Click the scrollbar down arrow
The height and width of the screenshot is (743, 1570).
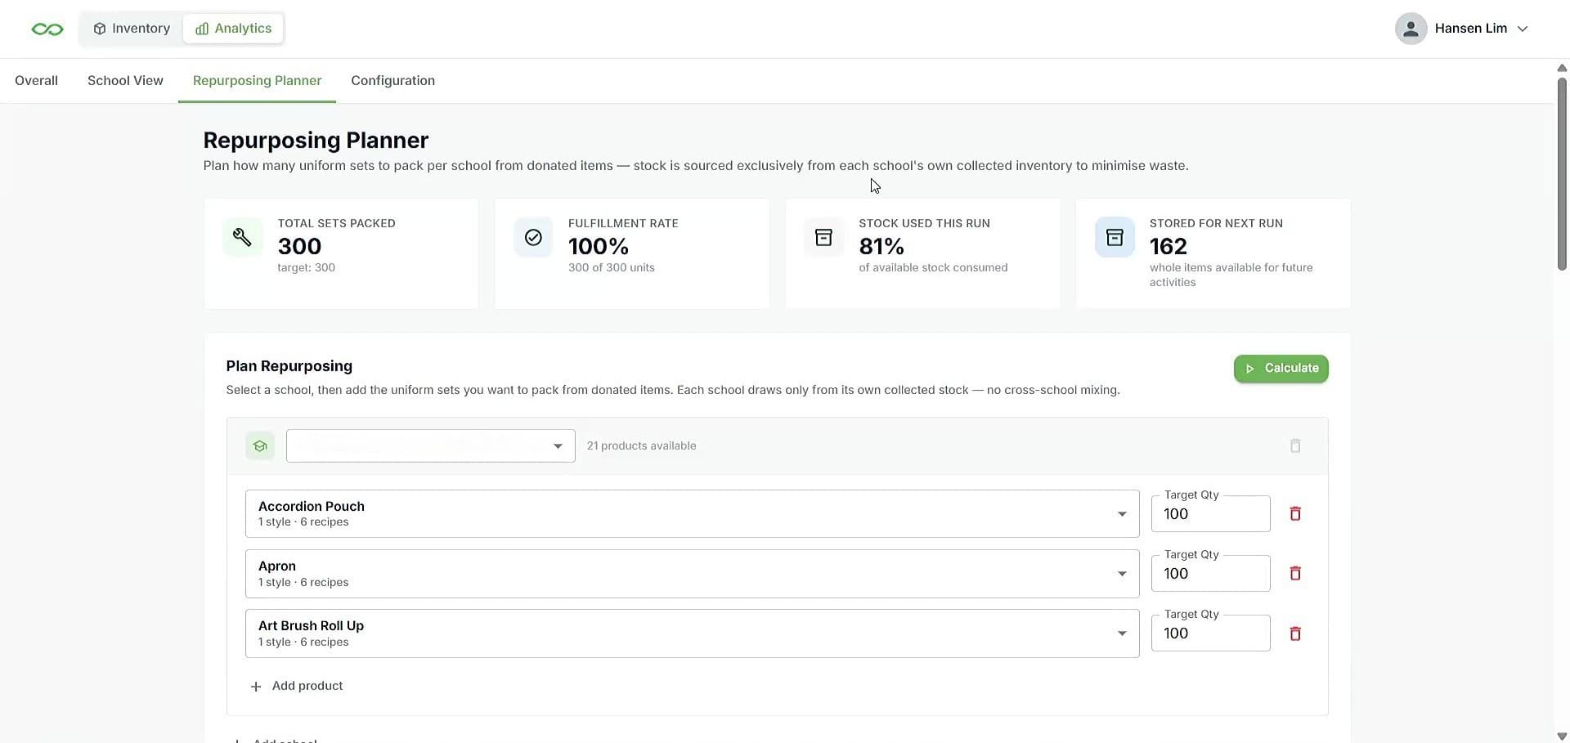1562,736
